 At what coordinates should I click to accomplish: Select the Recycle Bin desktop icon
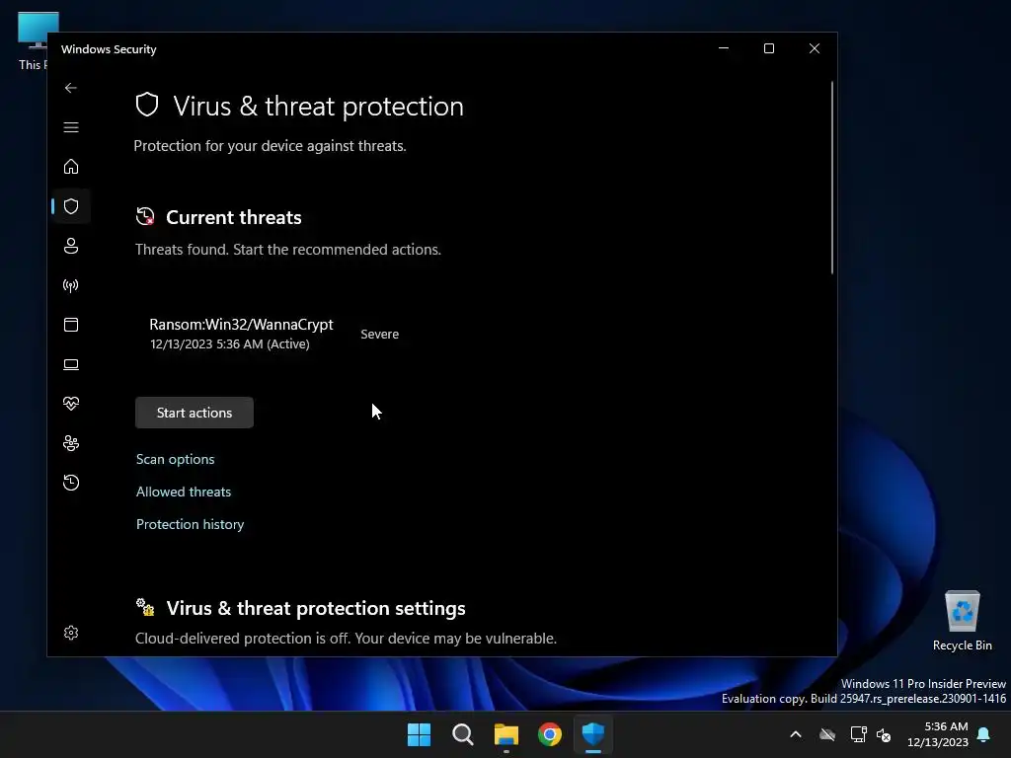pos(962,621)
